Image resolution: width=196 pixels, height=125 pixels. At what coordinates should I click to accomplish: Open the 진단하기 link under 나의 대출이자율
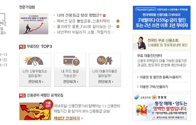pos(106,82)
